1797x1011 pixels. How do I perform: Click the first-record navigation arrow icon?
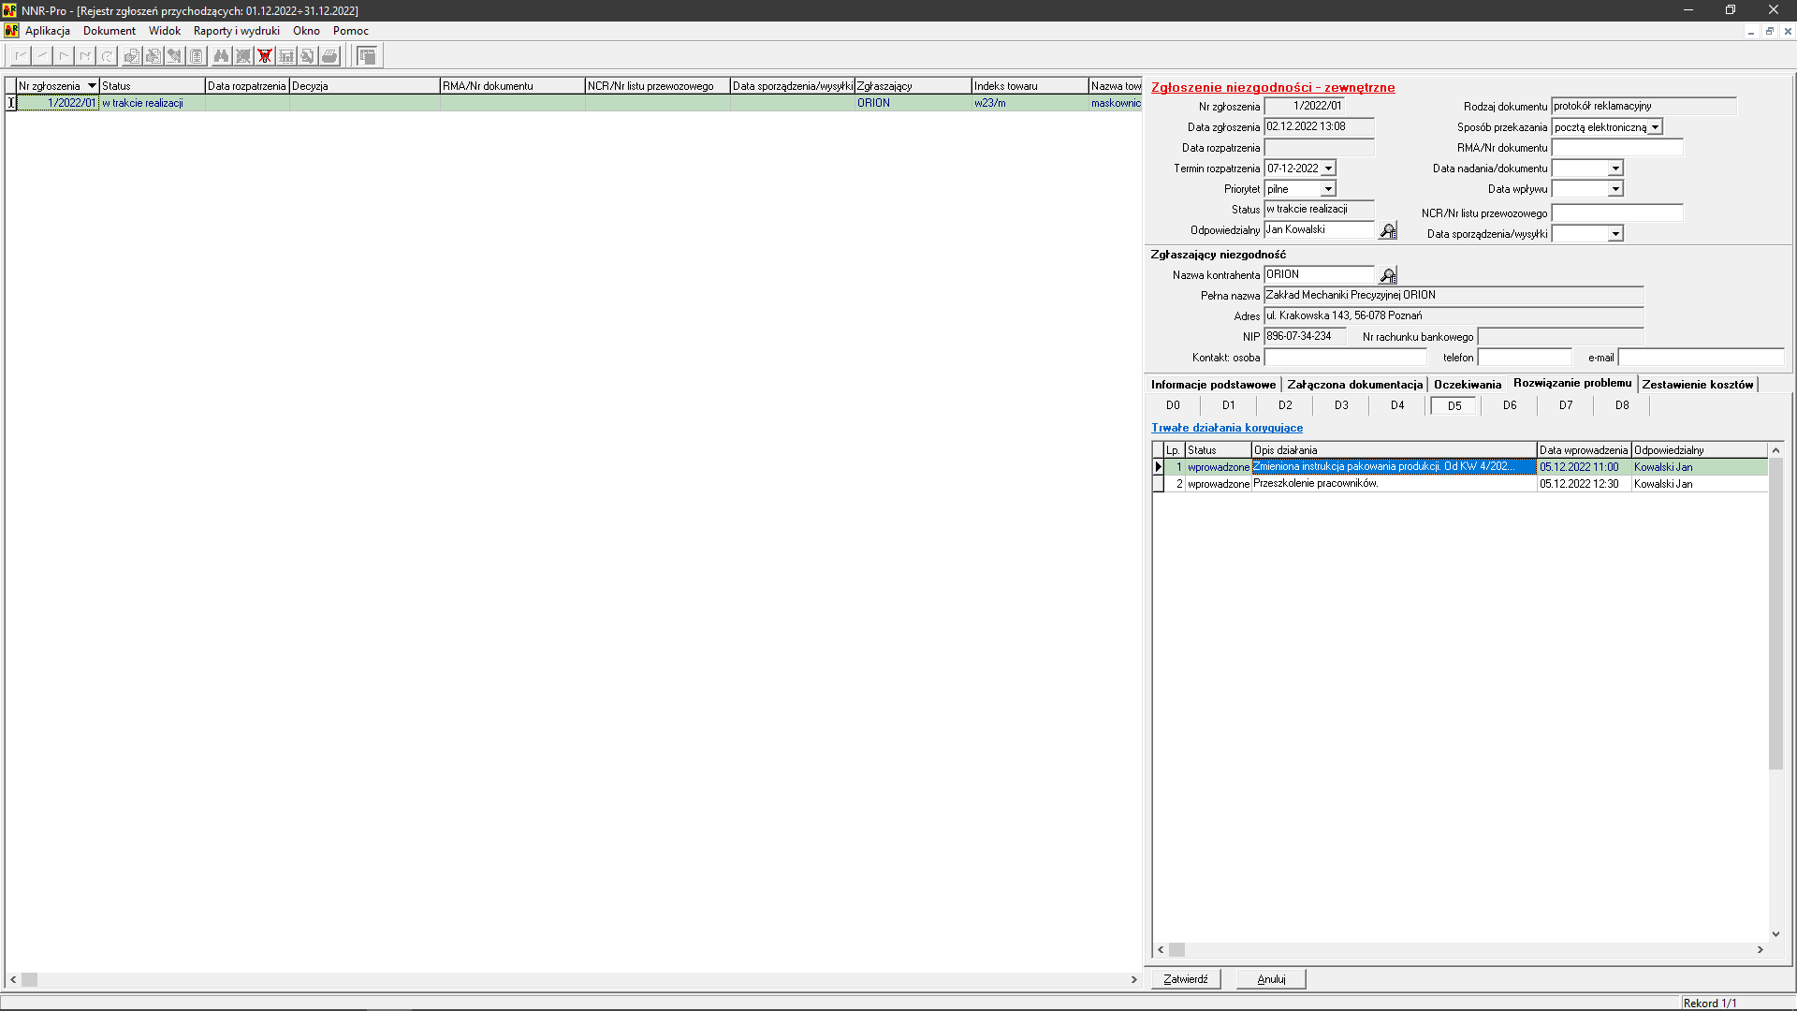pos(21,56)
